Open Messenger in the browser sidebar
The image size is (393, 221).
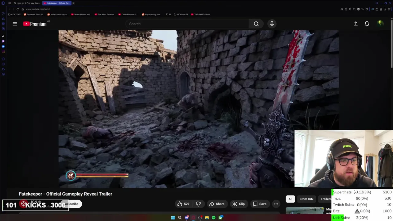coord(3,46)
